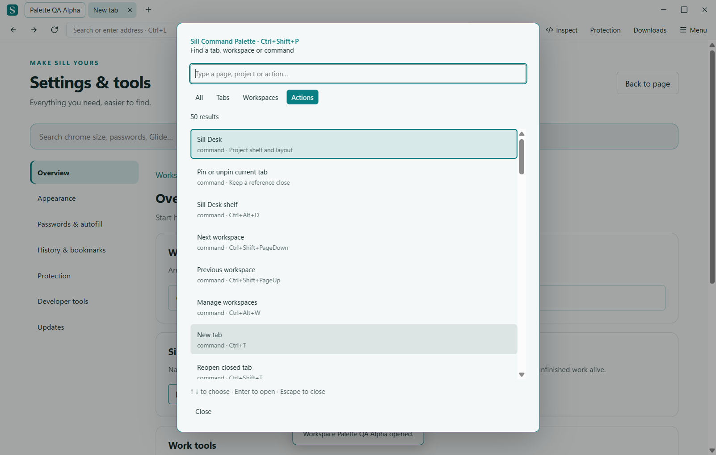
Task: Choose Pin or unpin current tab command
Action: click(x=354, y=177)
